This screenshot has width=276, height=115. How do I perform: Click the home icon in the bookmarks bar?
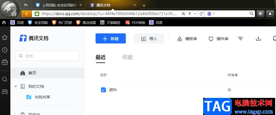[x=4, y=22]
